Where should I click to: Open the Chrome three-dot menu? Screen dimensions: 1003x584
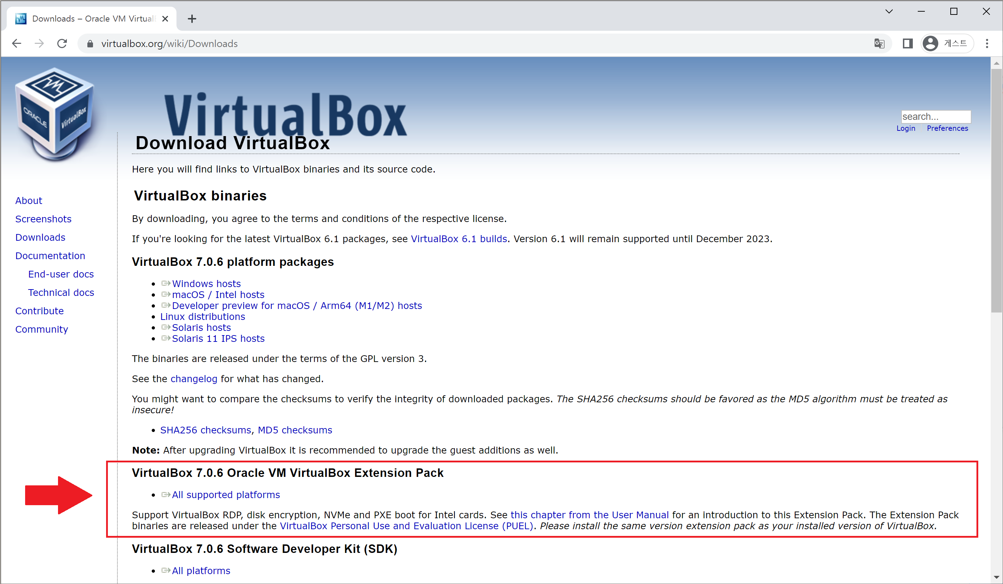point(987,43)
